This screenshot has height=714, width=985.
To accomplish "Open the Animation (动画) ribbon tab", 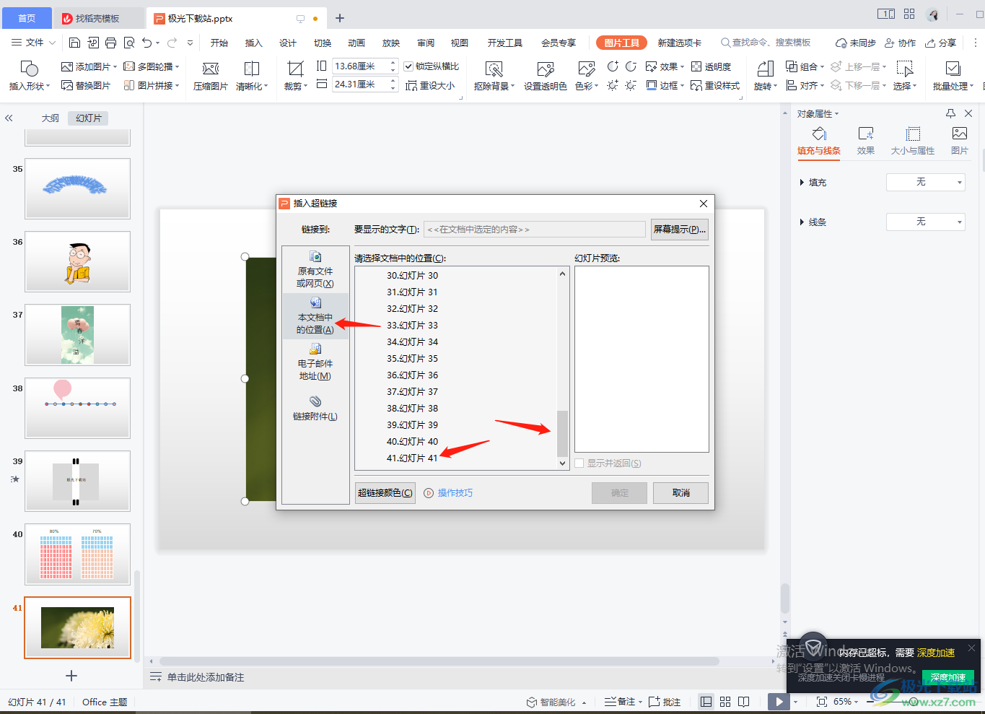I will pyautogui.click(x=356, y=43).
